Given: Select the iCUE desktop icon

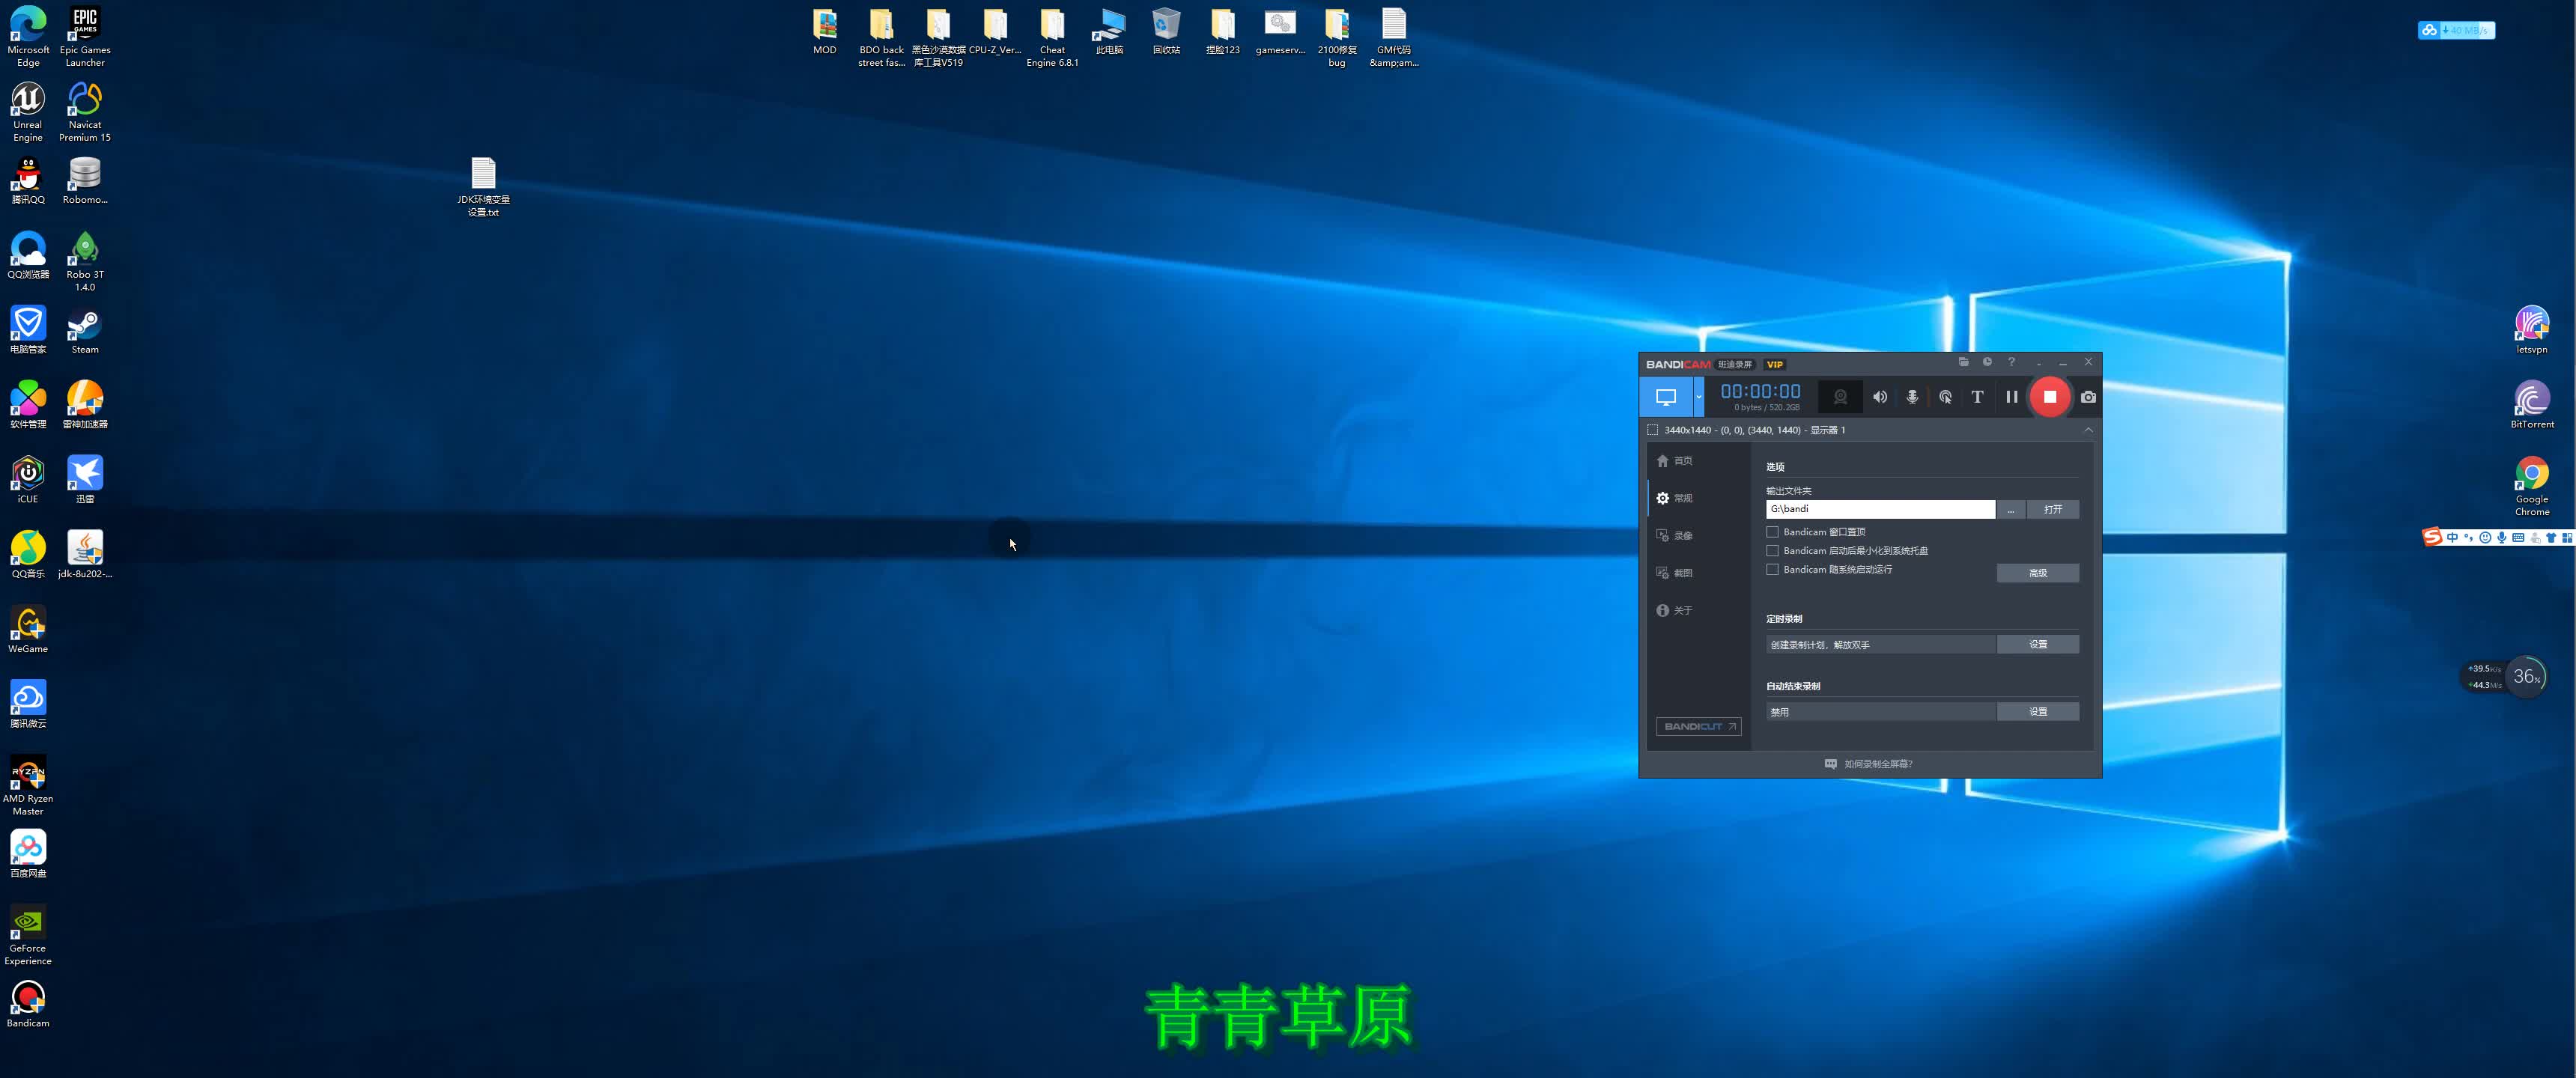Looking at the screenshot, I should 28,480.
